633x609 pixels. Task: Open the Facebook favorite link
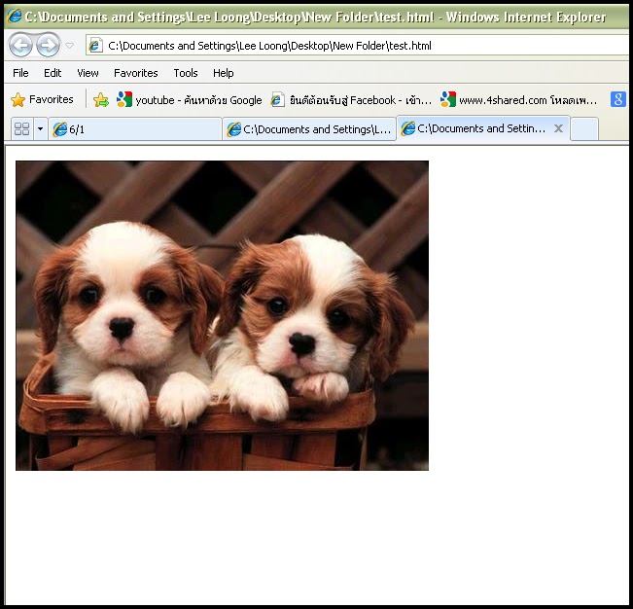[351, 100]
